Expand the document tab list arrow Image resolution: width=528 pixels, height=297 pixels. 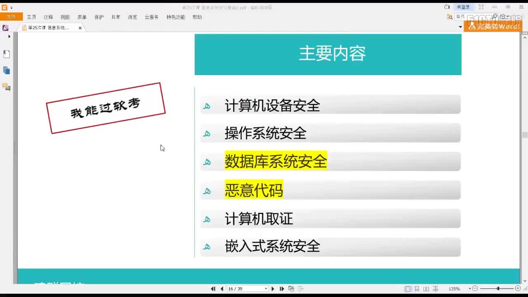click(x=460, y=27)
